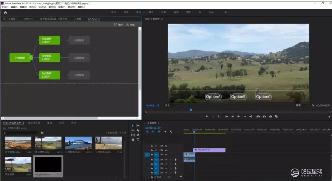Click the Mark Out bracket button
332x181 pixels.
click(x=219, y=116)
